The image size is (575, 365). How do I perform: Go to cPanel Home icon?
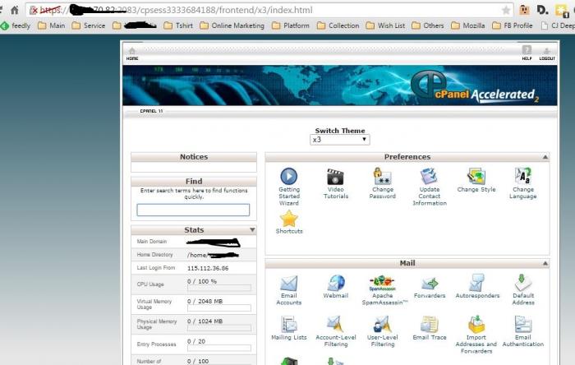click(132, 53)
